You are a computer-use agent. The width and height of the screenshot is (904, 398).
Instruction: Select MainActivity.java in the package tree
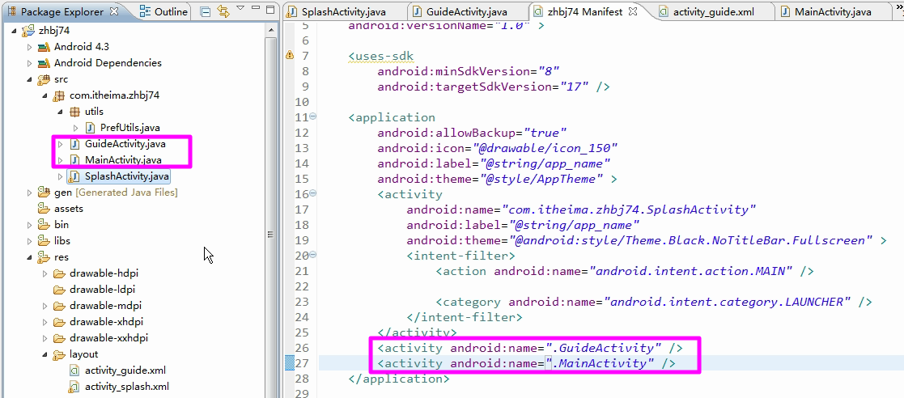click(123, 159)
